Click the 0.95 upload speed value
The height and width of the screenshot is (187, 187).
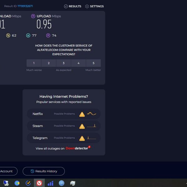44,24
